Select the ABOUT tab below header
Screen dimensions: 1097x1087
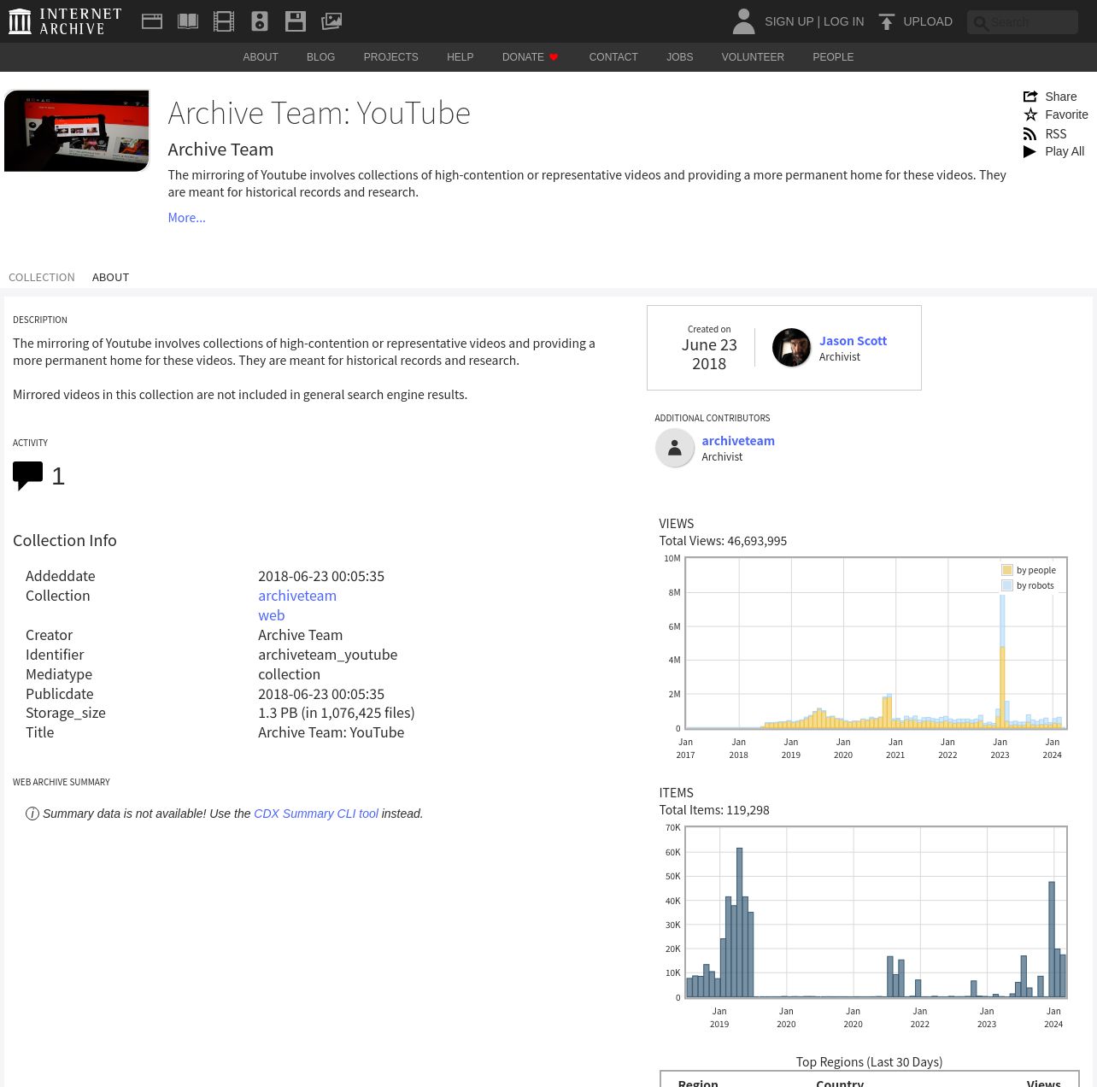click(111, 278)
